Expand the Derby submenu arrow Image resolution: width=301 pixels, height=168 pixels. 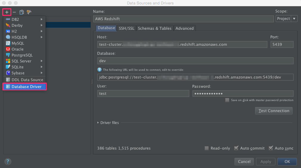[41, 25]
